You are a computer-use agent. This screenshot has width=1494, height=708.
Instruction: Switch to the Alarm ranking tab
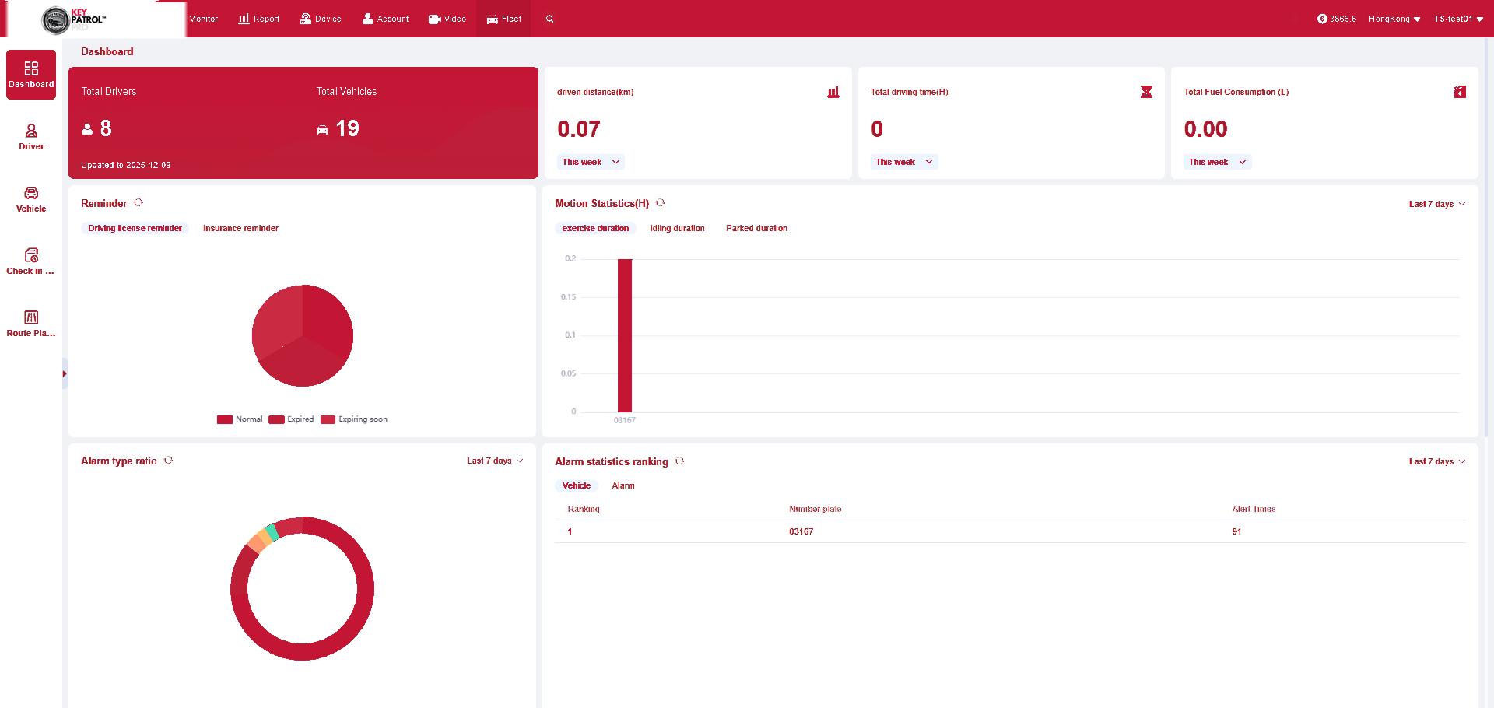coord(622,485)
